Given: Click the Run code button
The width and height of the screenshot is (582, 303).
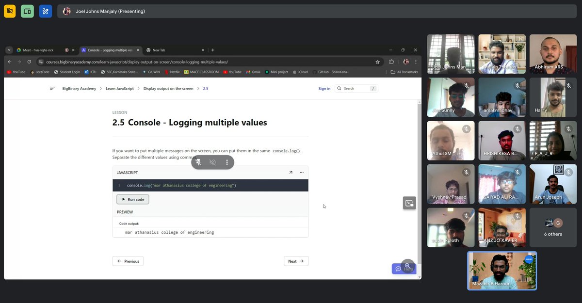Looking at the screenshot, I should (x=133, y=199).
